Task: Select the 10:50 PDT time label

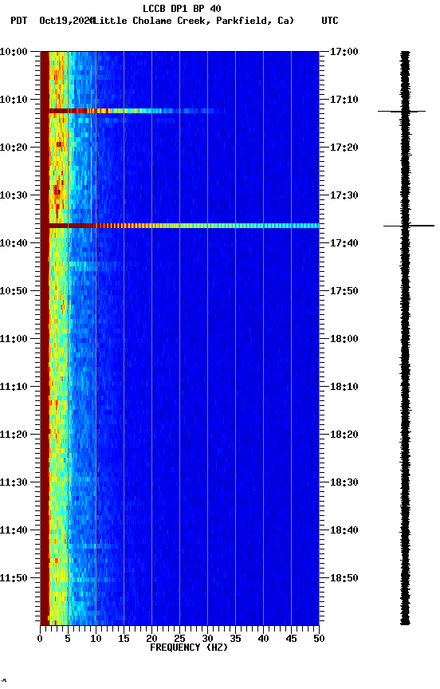Action: point(14,291)
